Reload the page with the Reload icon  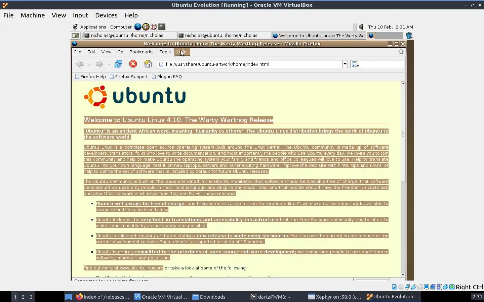(118, 64)
